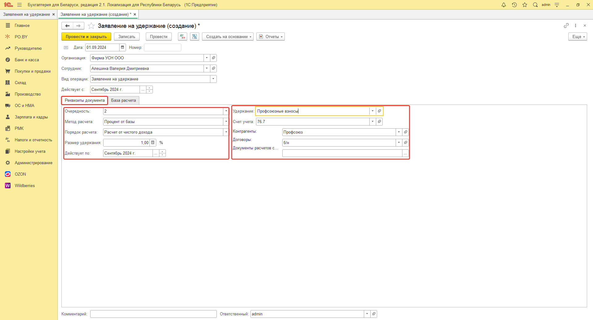Viewport: 593px width, 320px height.
Task: Open Сотрудник record with open icon
Action: pyautogui.click(x=213, y=68)
